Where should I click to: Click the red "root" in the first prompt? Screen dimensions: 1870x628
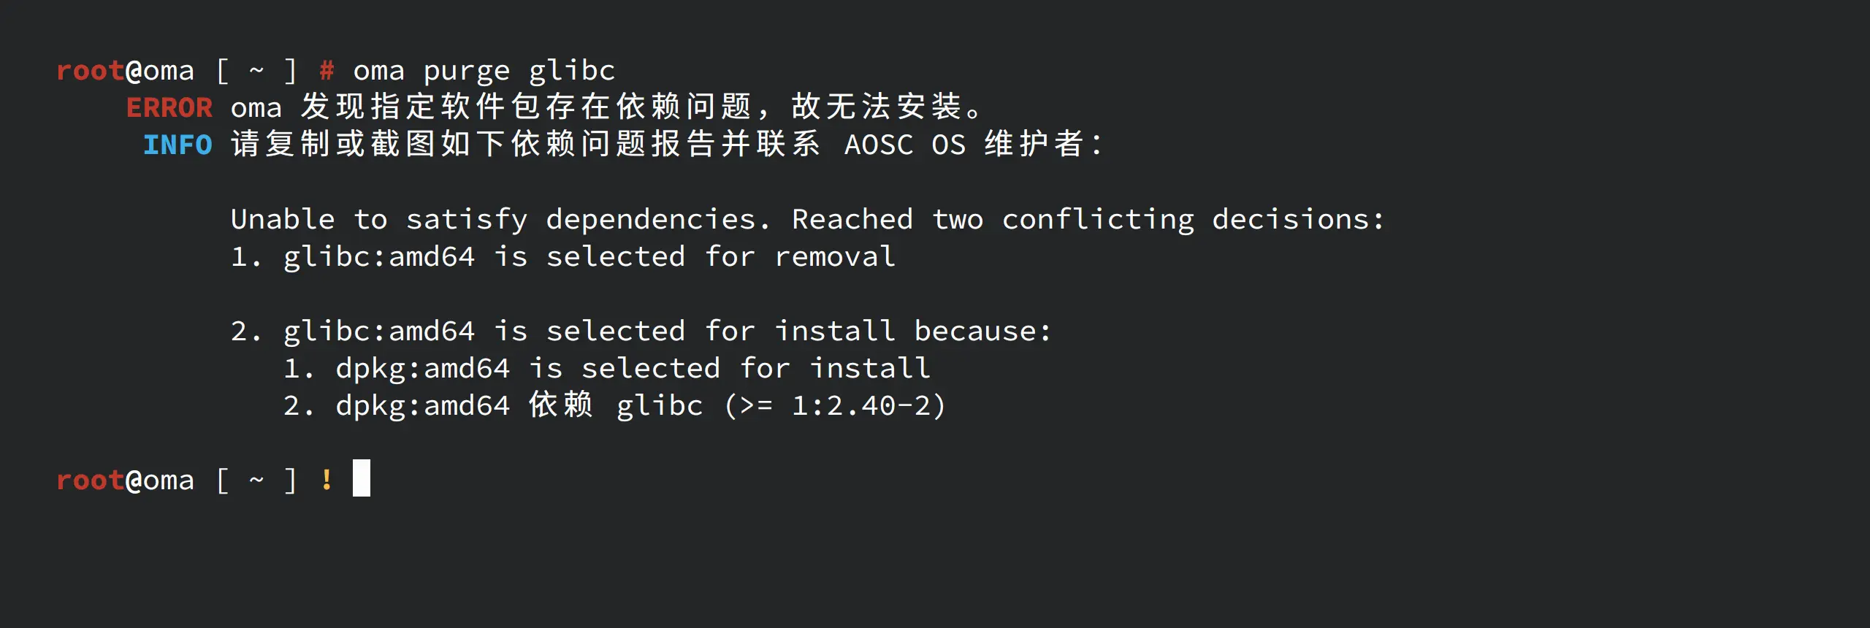coord(90,71)
